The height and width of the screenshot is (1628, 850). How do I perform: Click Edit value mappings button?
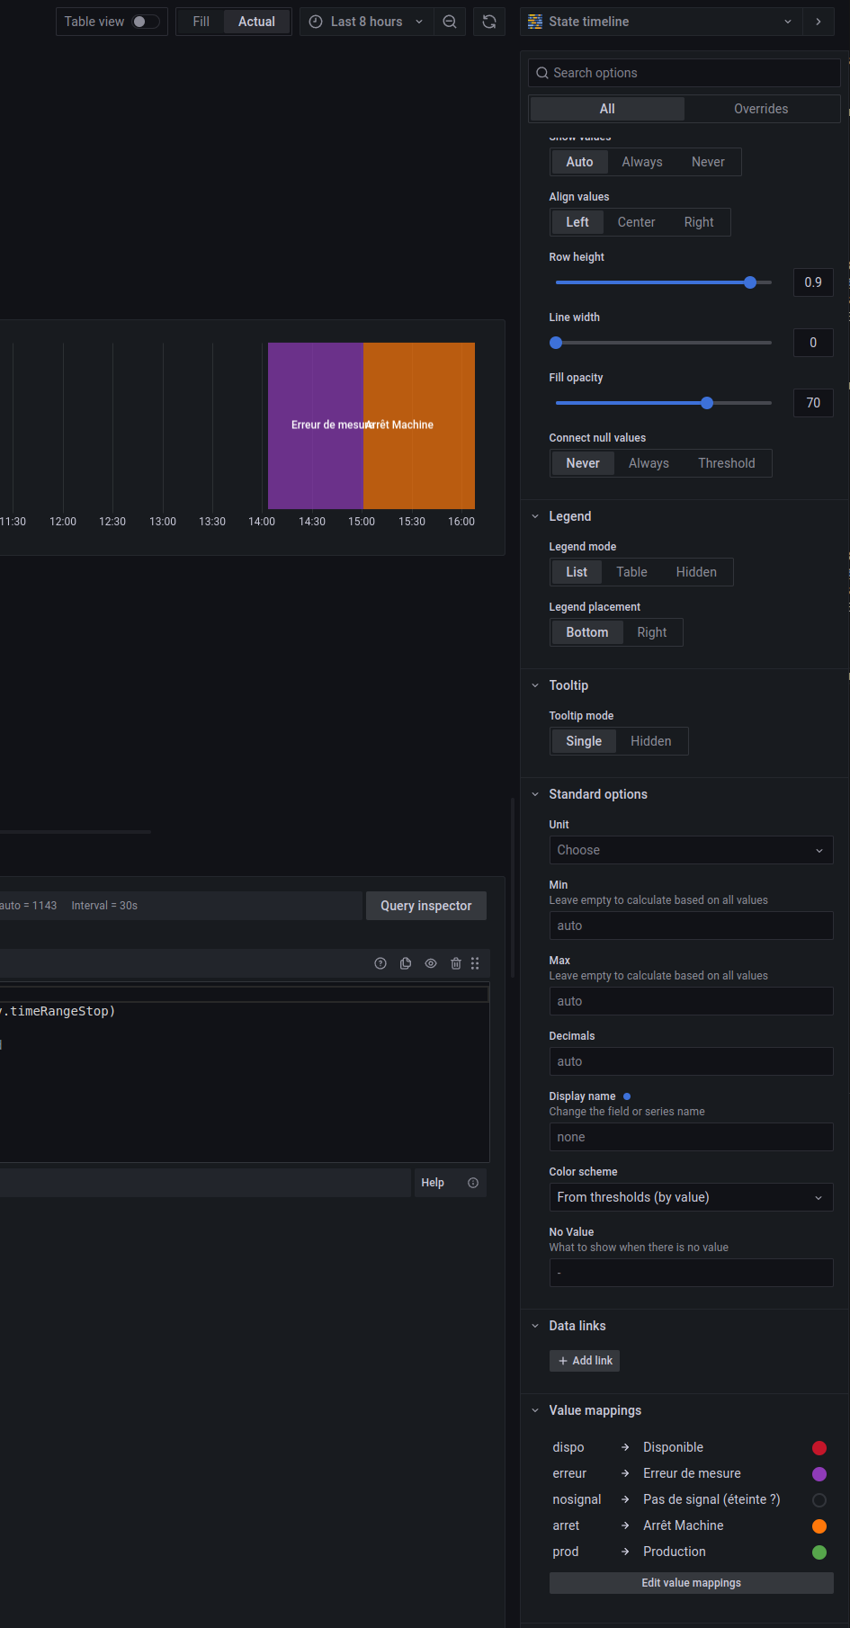click(x=691, y=1583)
